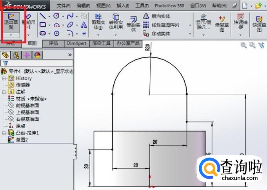The image size is (267, 190).
Task: Choose the Trim Entities (剪裁实体) tool
Action: (x=98, y=22)
